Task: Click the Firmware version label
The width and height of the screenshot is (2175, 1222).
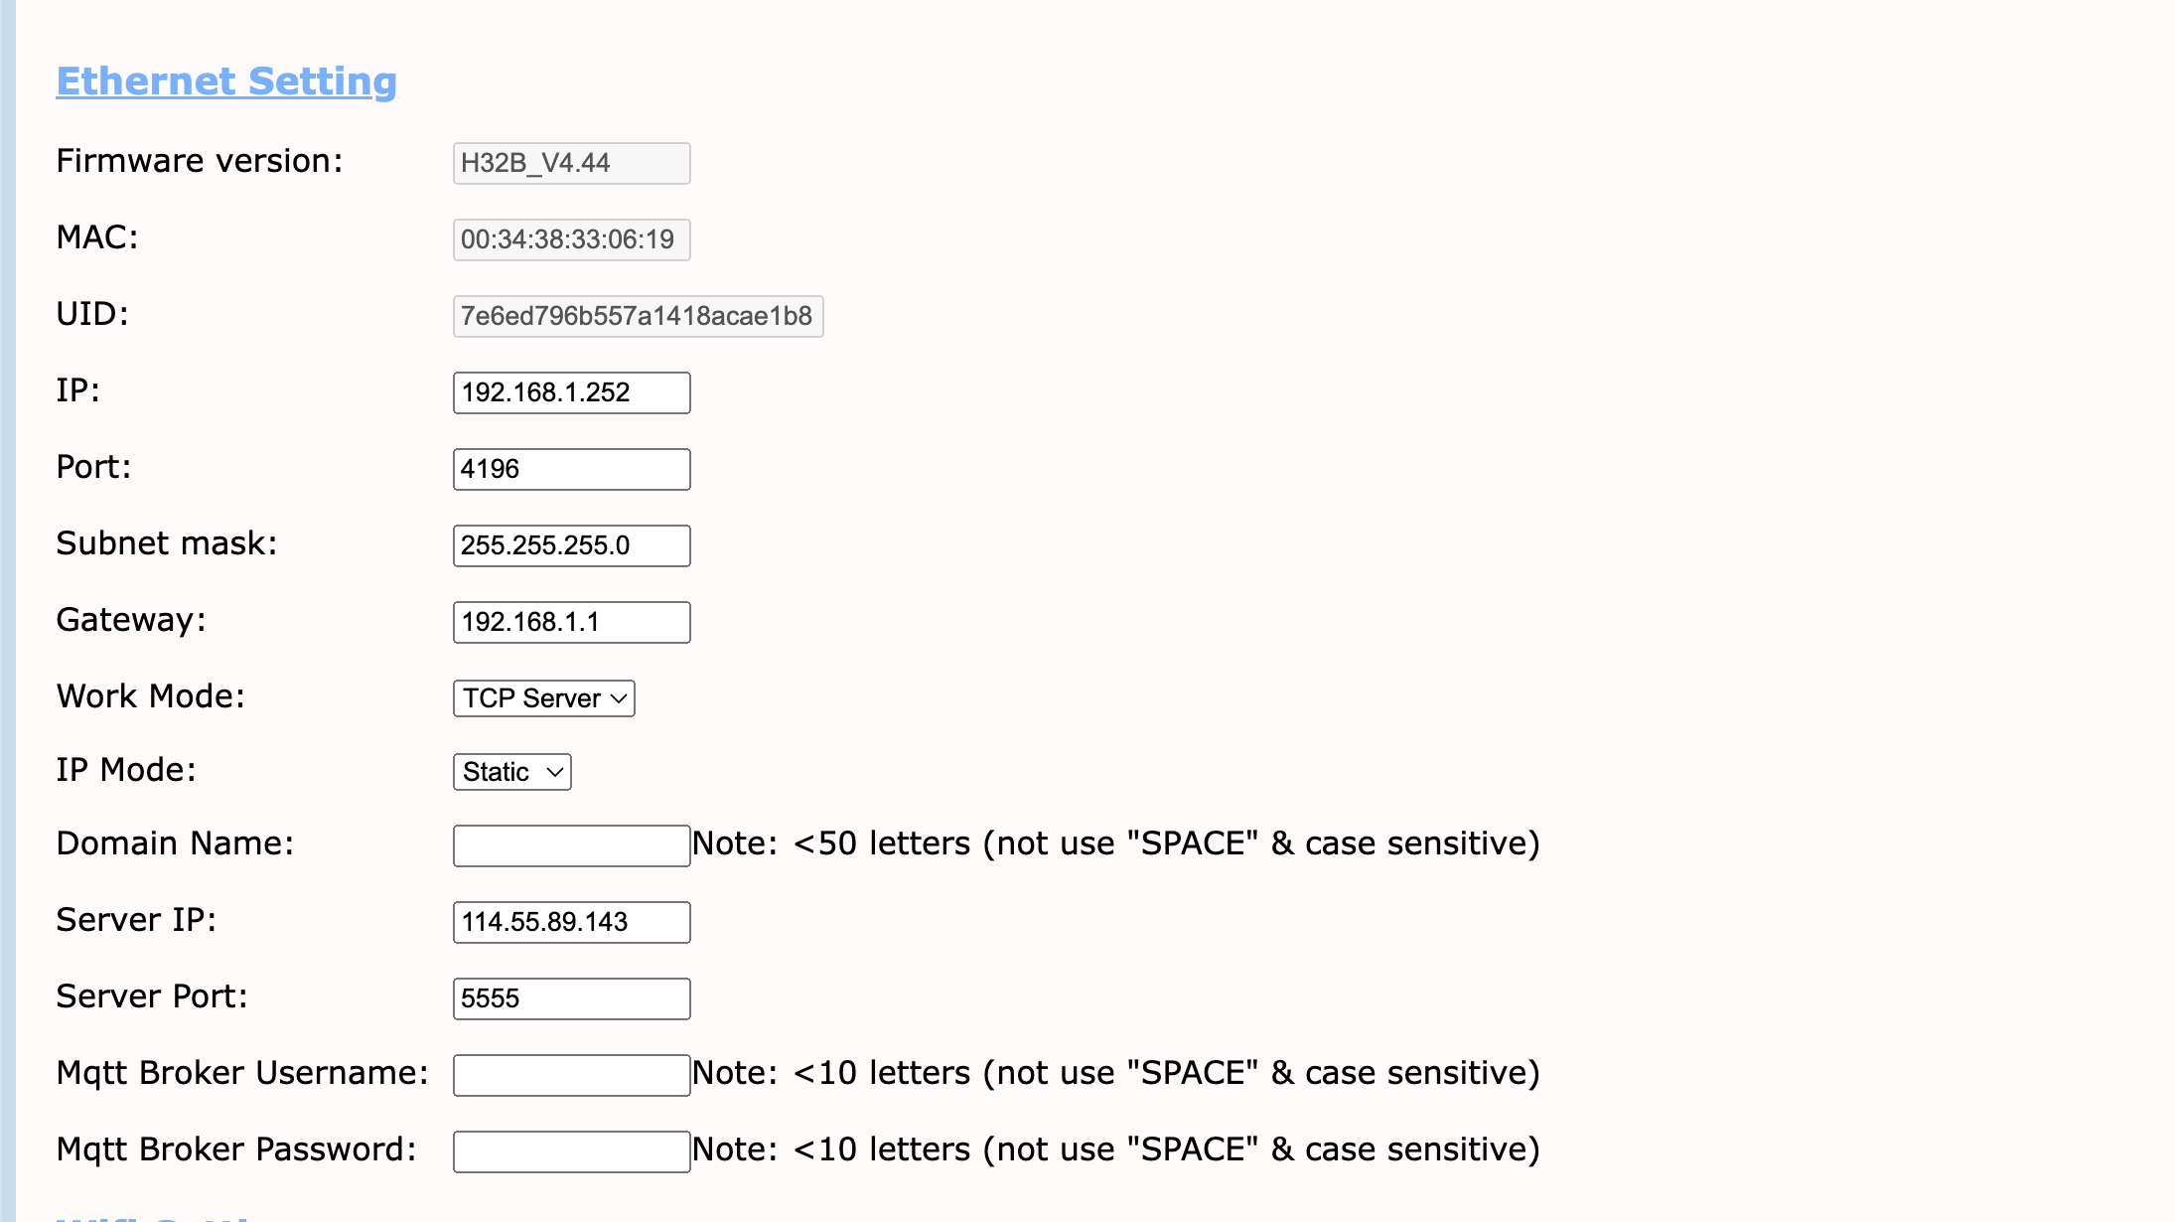Action: [x=199, y=161]
